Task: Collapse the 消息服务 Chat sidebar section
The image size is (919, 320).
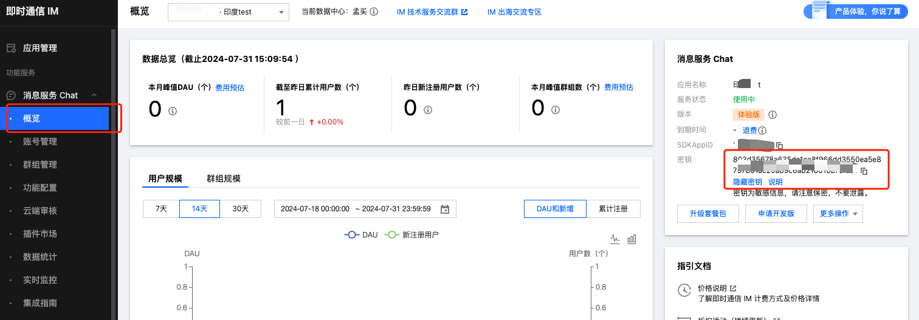Action: coord(94,95)
